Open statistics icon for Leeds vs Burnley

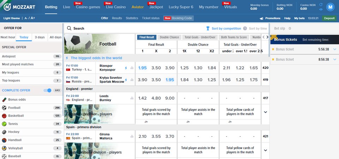132,98
